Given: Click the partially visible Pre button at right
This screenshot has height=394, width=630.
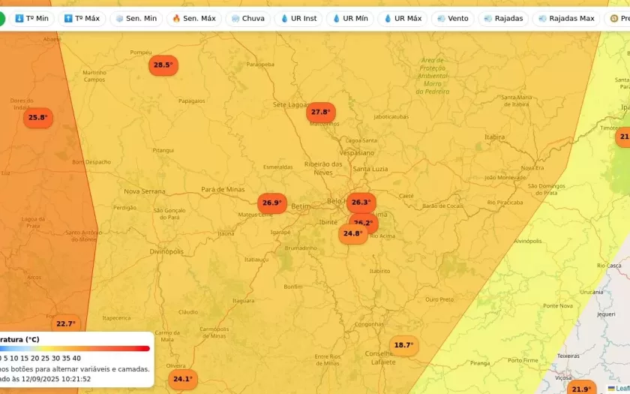Looking at the screenshot, I should 618,18.
